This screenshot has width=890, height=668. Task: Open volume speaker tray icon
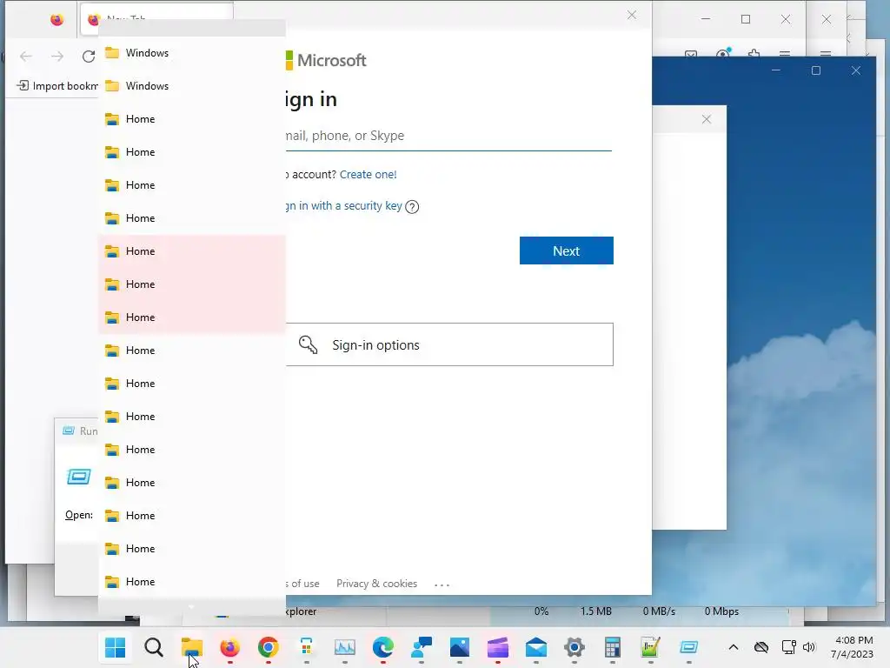[x=809, y=647]
